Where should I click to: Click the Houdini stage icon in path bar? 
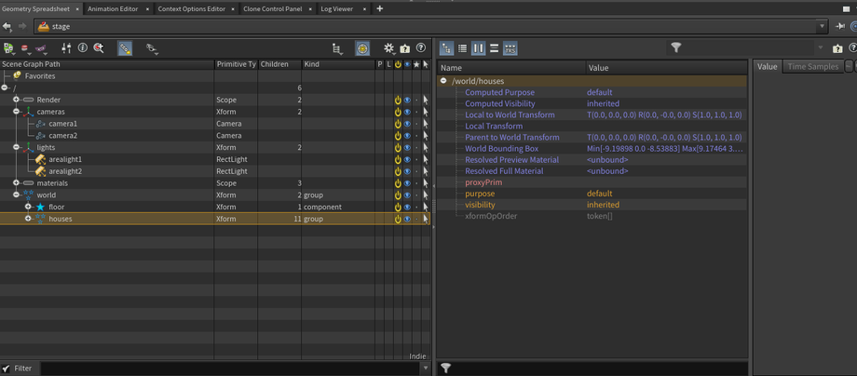(x=43, y=27)
